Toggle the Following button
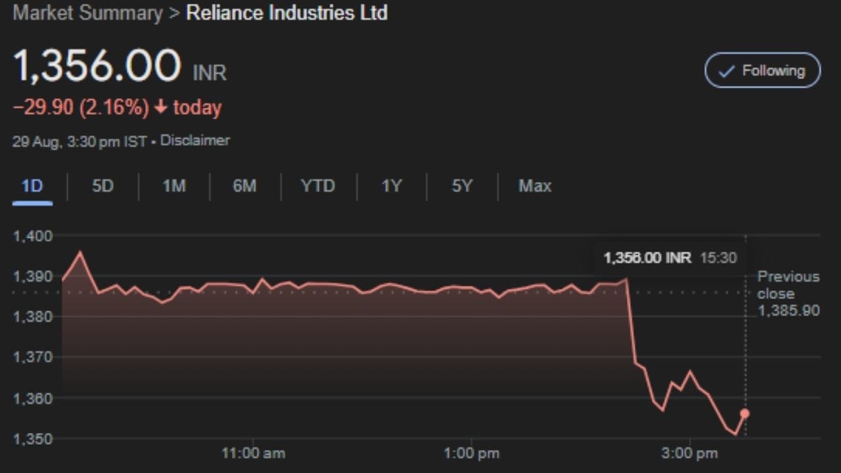Image resolution: width=841 pixels, height=473 pixels. click(762, 70)
